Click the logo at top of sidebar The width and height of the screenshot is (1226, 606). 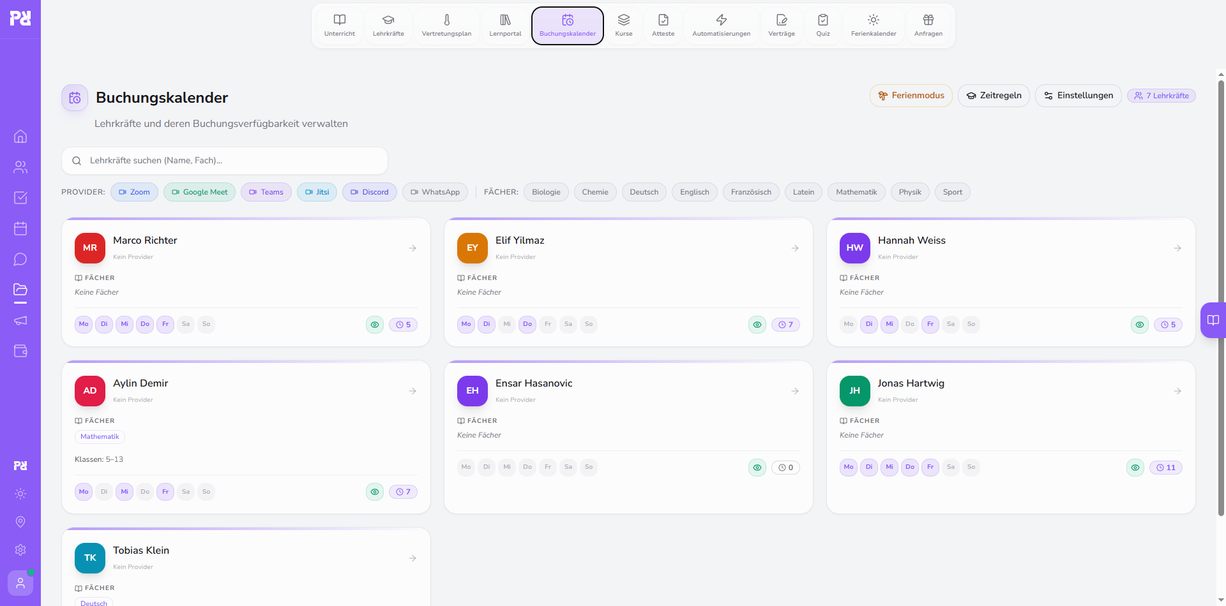pyautogui.click(x=20, y=18)
